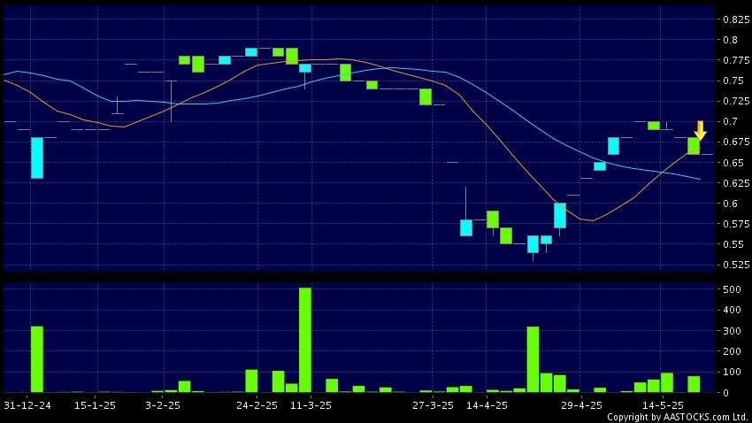Click the 24-2-25 date label
Screen dimensions: 752x423
pyautogui.click(x=257, y=405)
